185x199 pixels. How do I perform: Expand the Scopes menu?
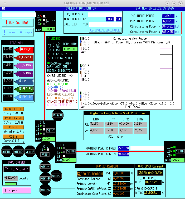tap(17, 190)
